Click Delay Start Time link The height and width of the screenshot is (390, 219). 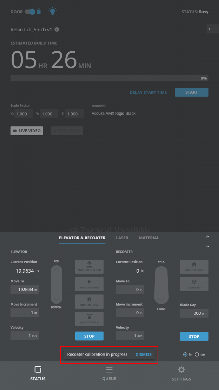tap(148, 92)
